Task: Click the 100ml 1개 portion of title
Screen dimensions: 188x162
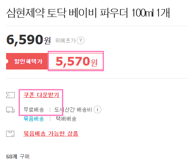Action: coord(151,13)
